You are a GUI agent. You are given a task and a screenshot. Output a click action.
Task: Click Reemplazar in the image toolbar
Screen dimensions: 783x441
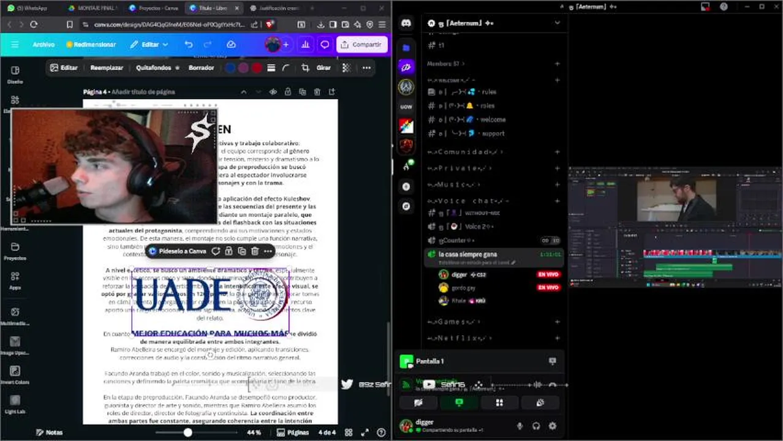107,68
